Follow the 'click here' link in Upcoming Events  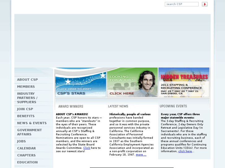click(x=185, y=151)
